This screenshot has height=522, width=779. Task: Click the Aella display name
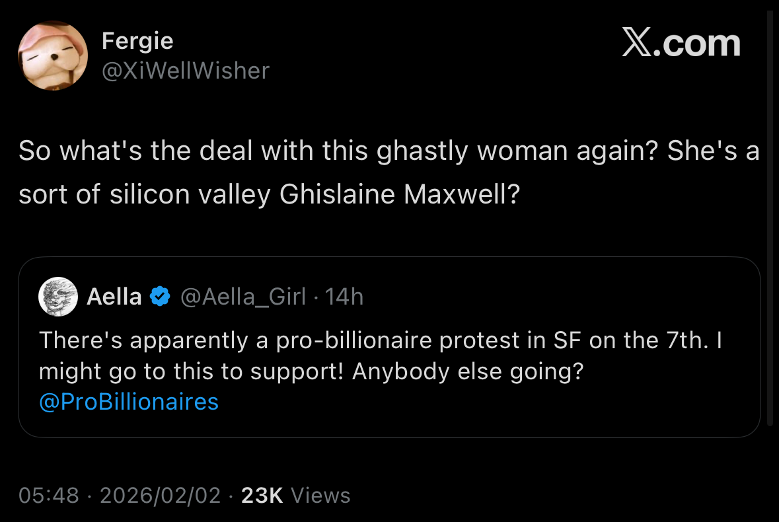point(114,297)
